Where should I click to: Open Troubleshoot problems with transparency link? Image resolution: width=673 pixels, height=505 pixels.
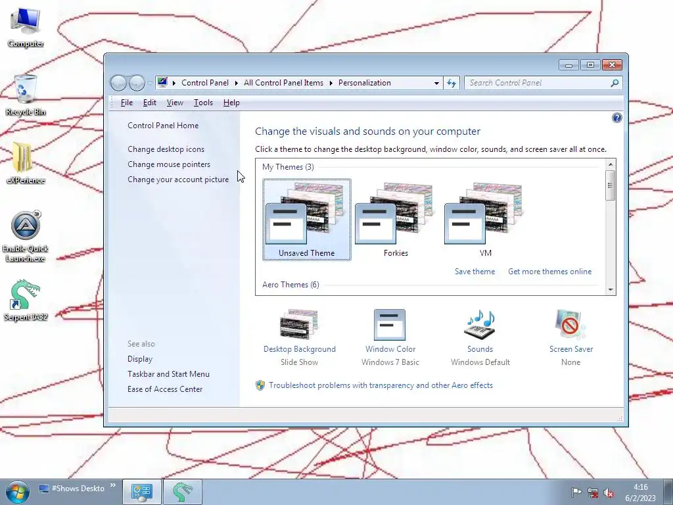coord(381,385)
